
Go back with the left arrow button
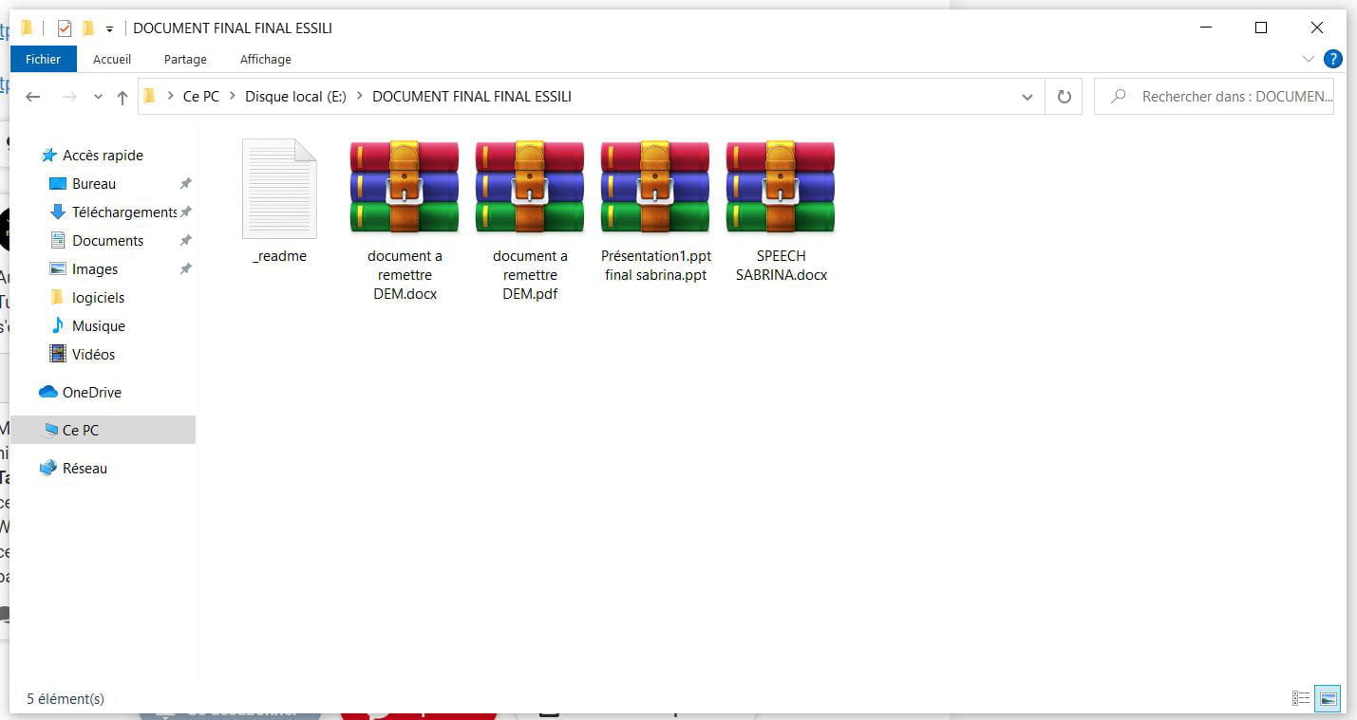tap(33, 97)
